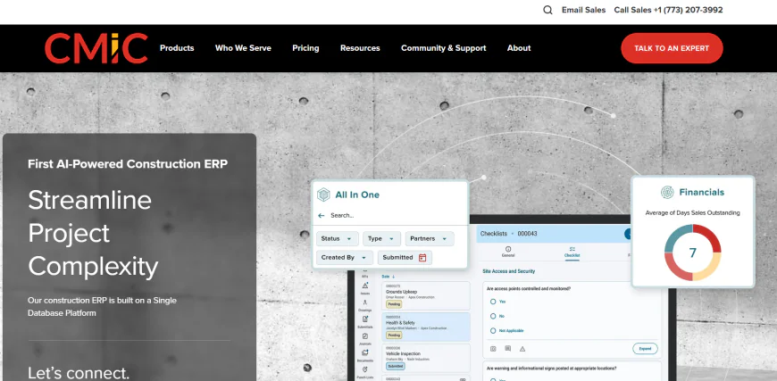Open the search magnifier icon
The image size is (777, 381).
coord(548,10)
